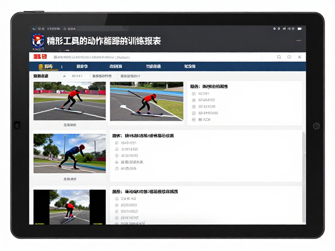The image size is (335, 251).
Task: Click the second row icon in the middle panel
Action: point(117,149)
